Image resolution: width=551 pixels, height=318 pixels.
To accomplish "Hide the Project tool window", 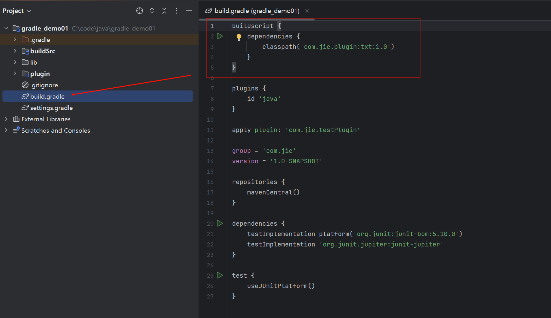I will pyautogui.click(x=189, y=11).
